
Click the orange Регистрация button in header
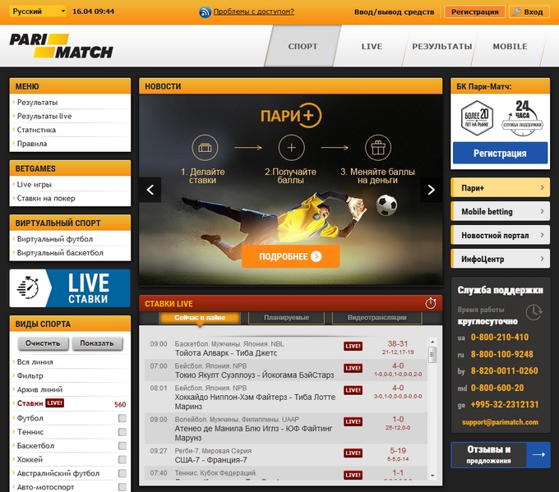(x=475, y=11)
